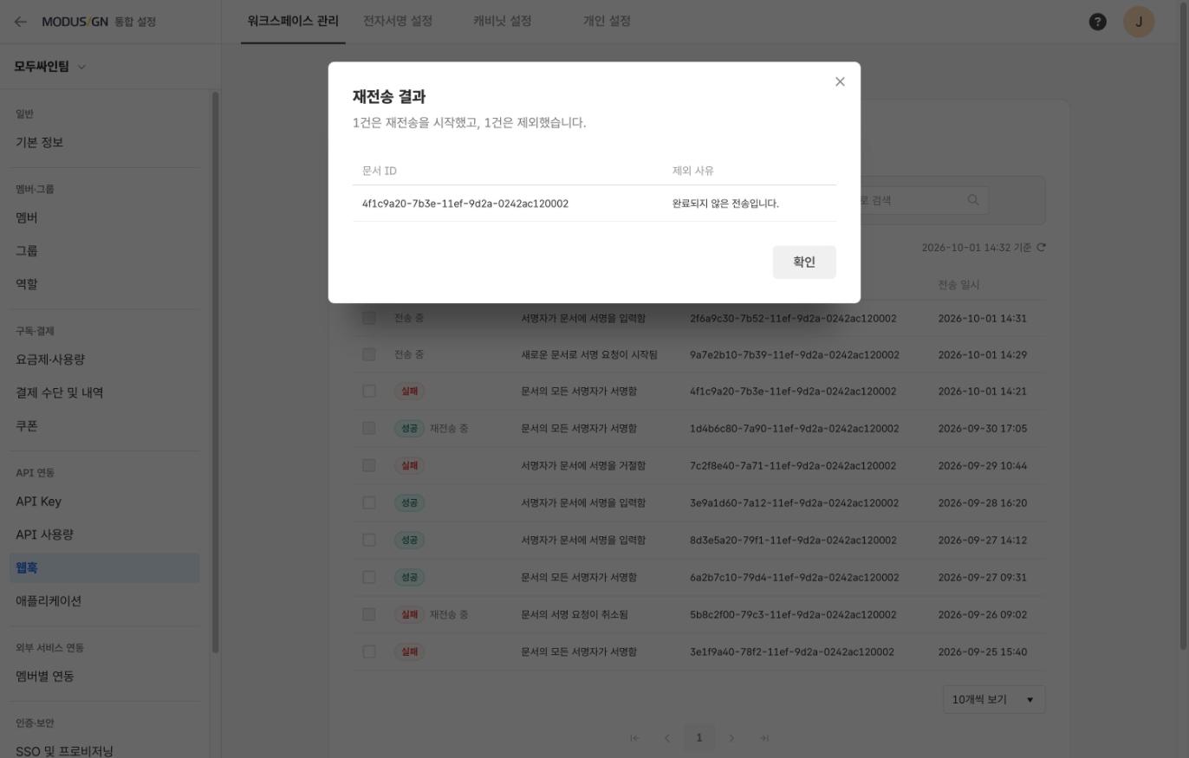Switch to 캐비닛 설정 tab
The width and height of the screenshot is (1189, 758).
click(503, 21)
